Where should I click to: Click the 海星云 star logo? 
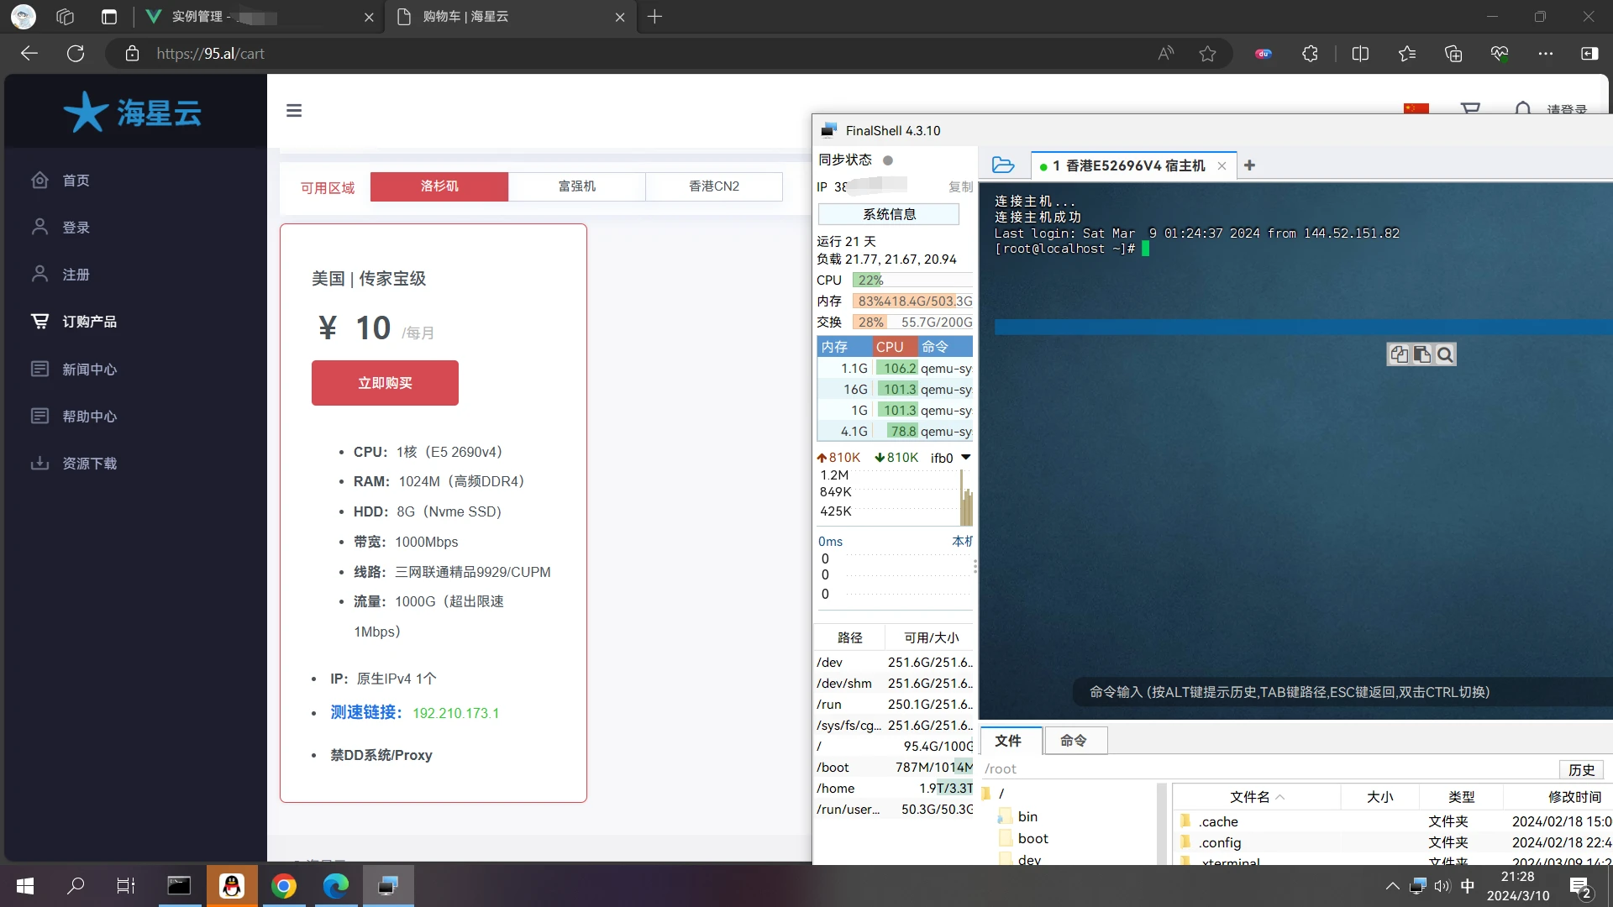pyautogui.click(x=133, y=113)
